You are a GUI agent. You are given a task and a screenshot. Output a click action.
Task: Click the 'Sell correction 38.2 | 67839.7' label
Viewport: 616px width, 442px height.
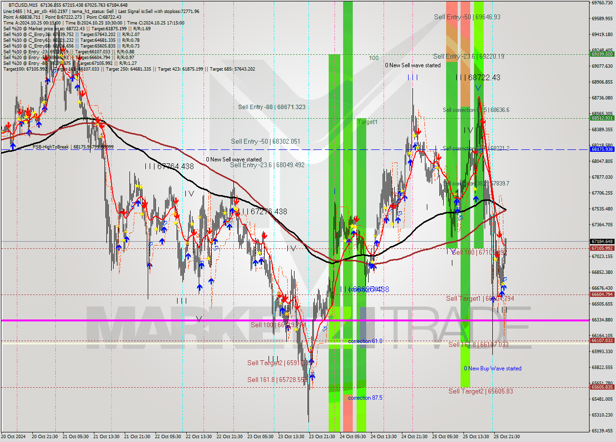pos(476,184)
